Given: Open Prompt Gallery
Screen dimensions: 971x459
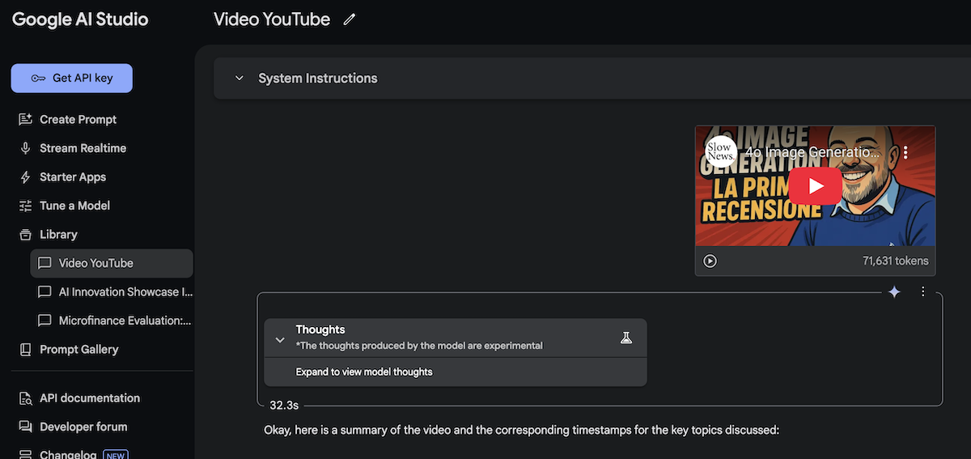Looking at the screenshot, I should pyautogui.click(x=78, y=350).
